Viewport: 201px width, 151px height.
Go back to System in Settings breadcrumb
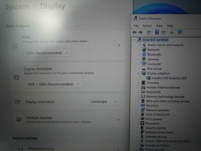(x=17, y=7)
